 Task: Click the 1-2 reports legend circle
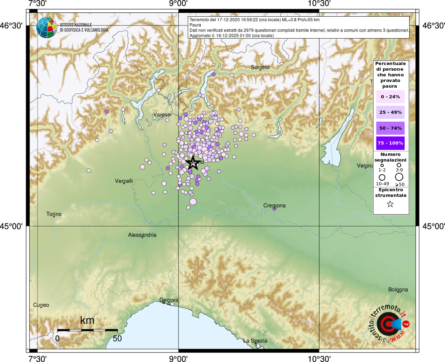coord(382,165)
